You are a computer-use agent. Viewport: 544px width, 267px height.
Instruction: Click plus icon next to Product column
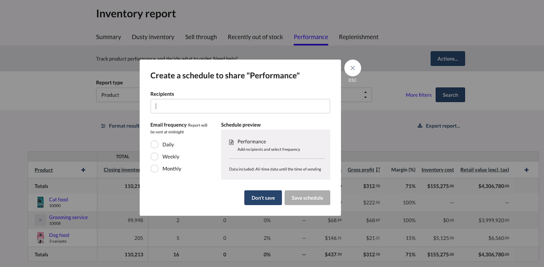pos(83,170)
